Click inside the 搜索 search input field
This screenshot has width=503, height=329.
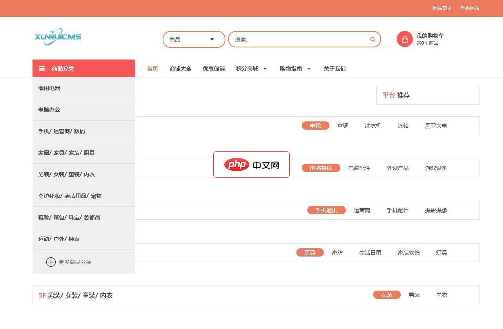tap(298, 39)
